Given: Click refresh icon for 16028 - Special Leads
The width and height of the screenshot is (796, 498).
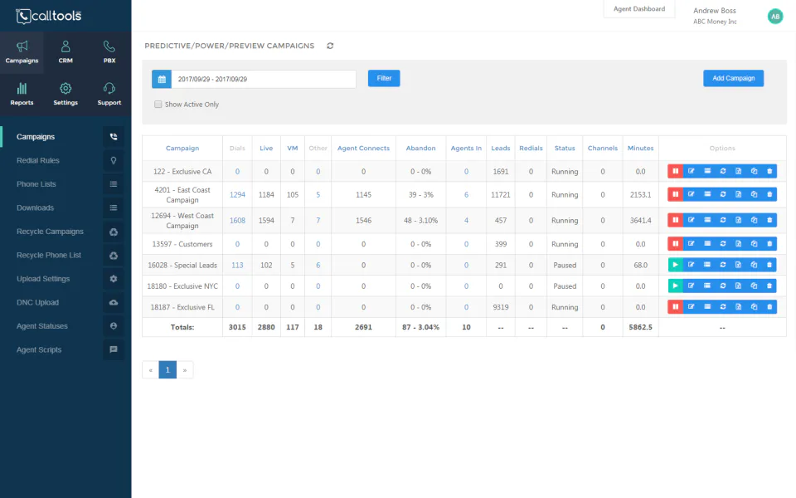Looking at the screenshot, I should tap(722, 265).
